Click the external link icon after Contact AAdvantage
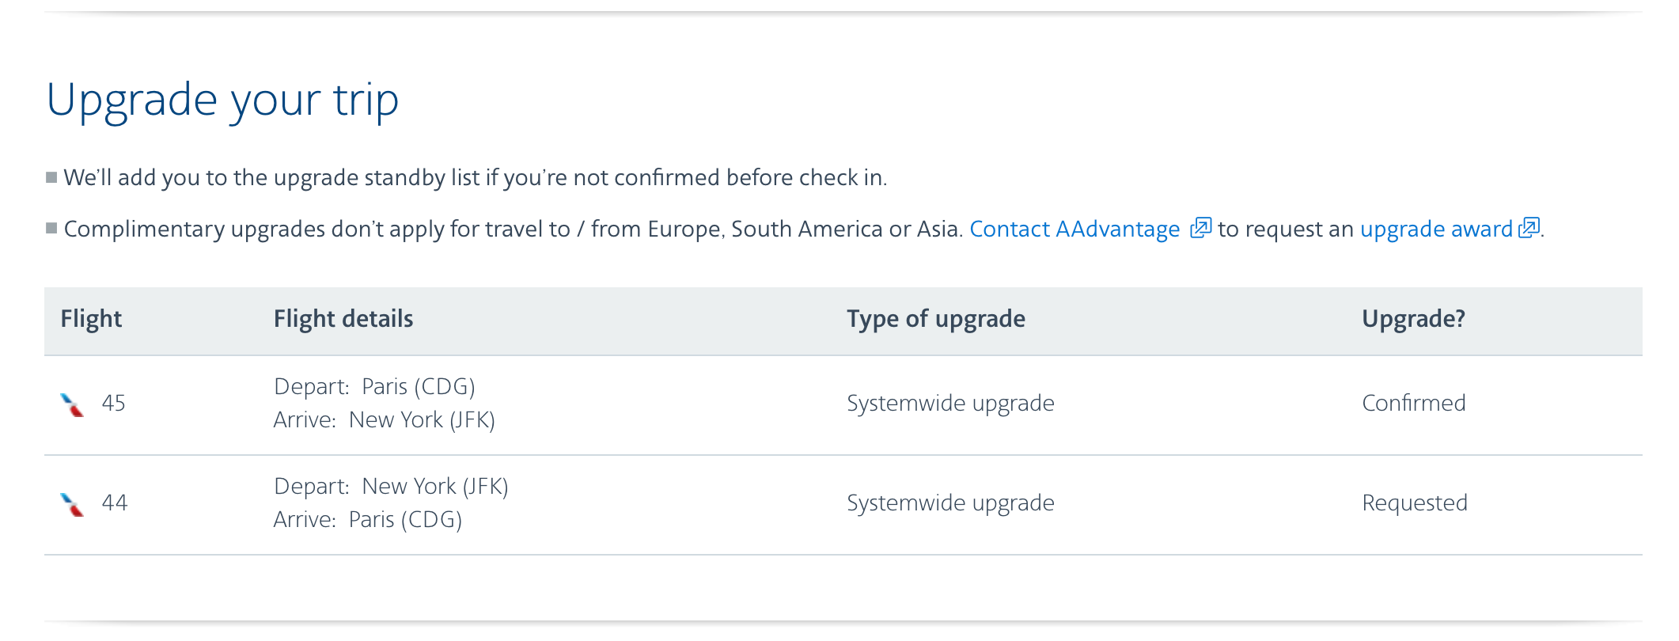Viewport: 1679px width, 641px height. 1200,229
